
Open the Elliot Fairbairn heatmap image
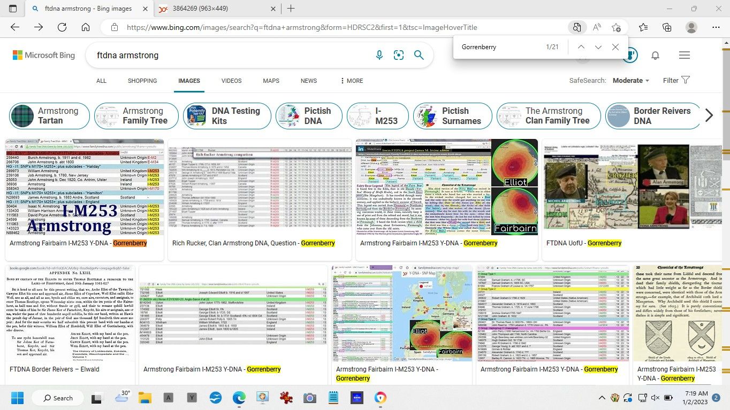tap(447, 187)
